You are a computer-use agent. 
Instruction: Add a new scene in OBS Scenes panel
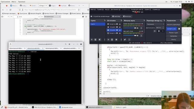point(92,40)
